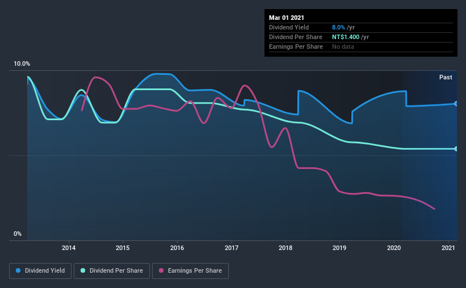The image size is (466, 288).
Task: Click the teal Dividend Per Share legend dot
Action: [83, 270]
